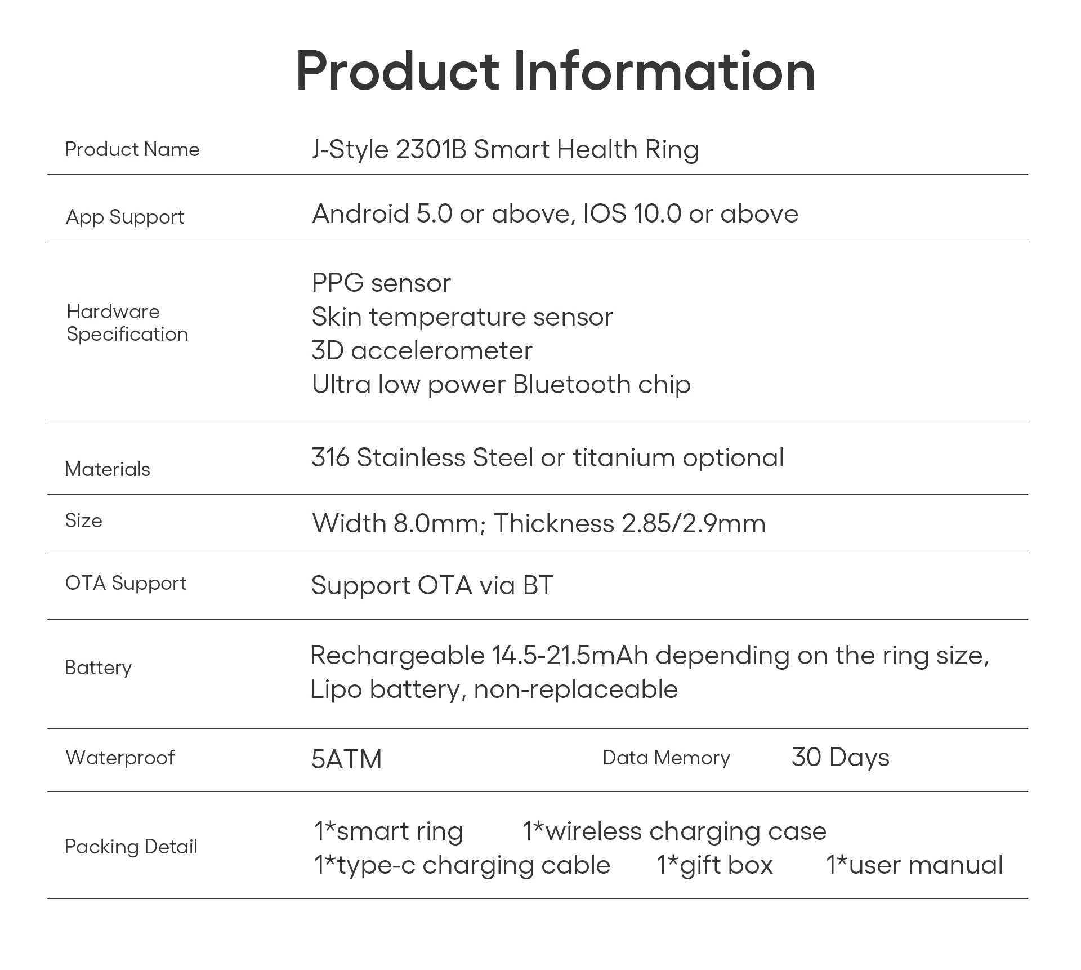This screenshot has height=970, width=1081.
Task: Click 1*wireless charging case text
Action: (x=674, y=831)
